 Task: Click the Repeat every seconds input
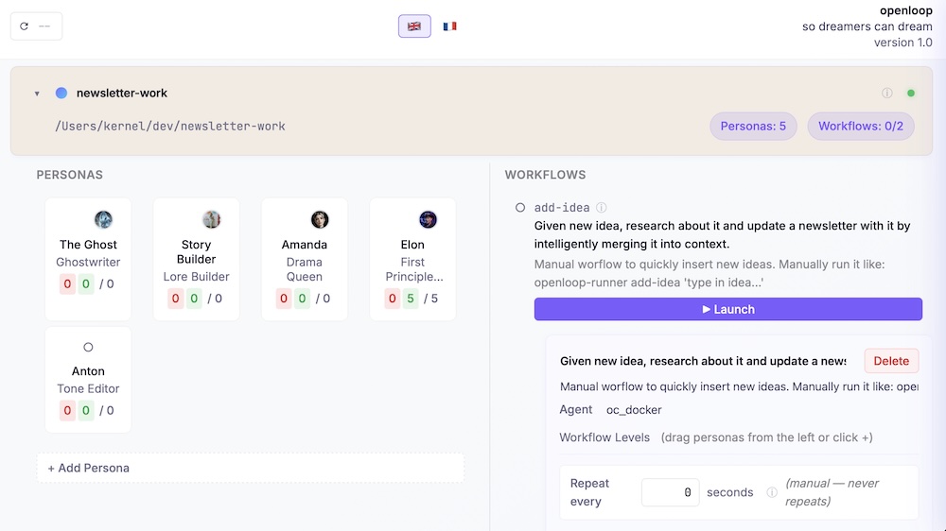[x=671, y=492]
